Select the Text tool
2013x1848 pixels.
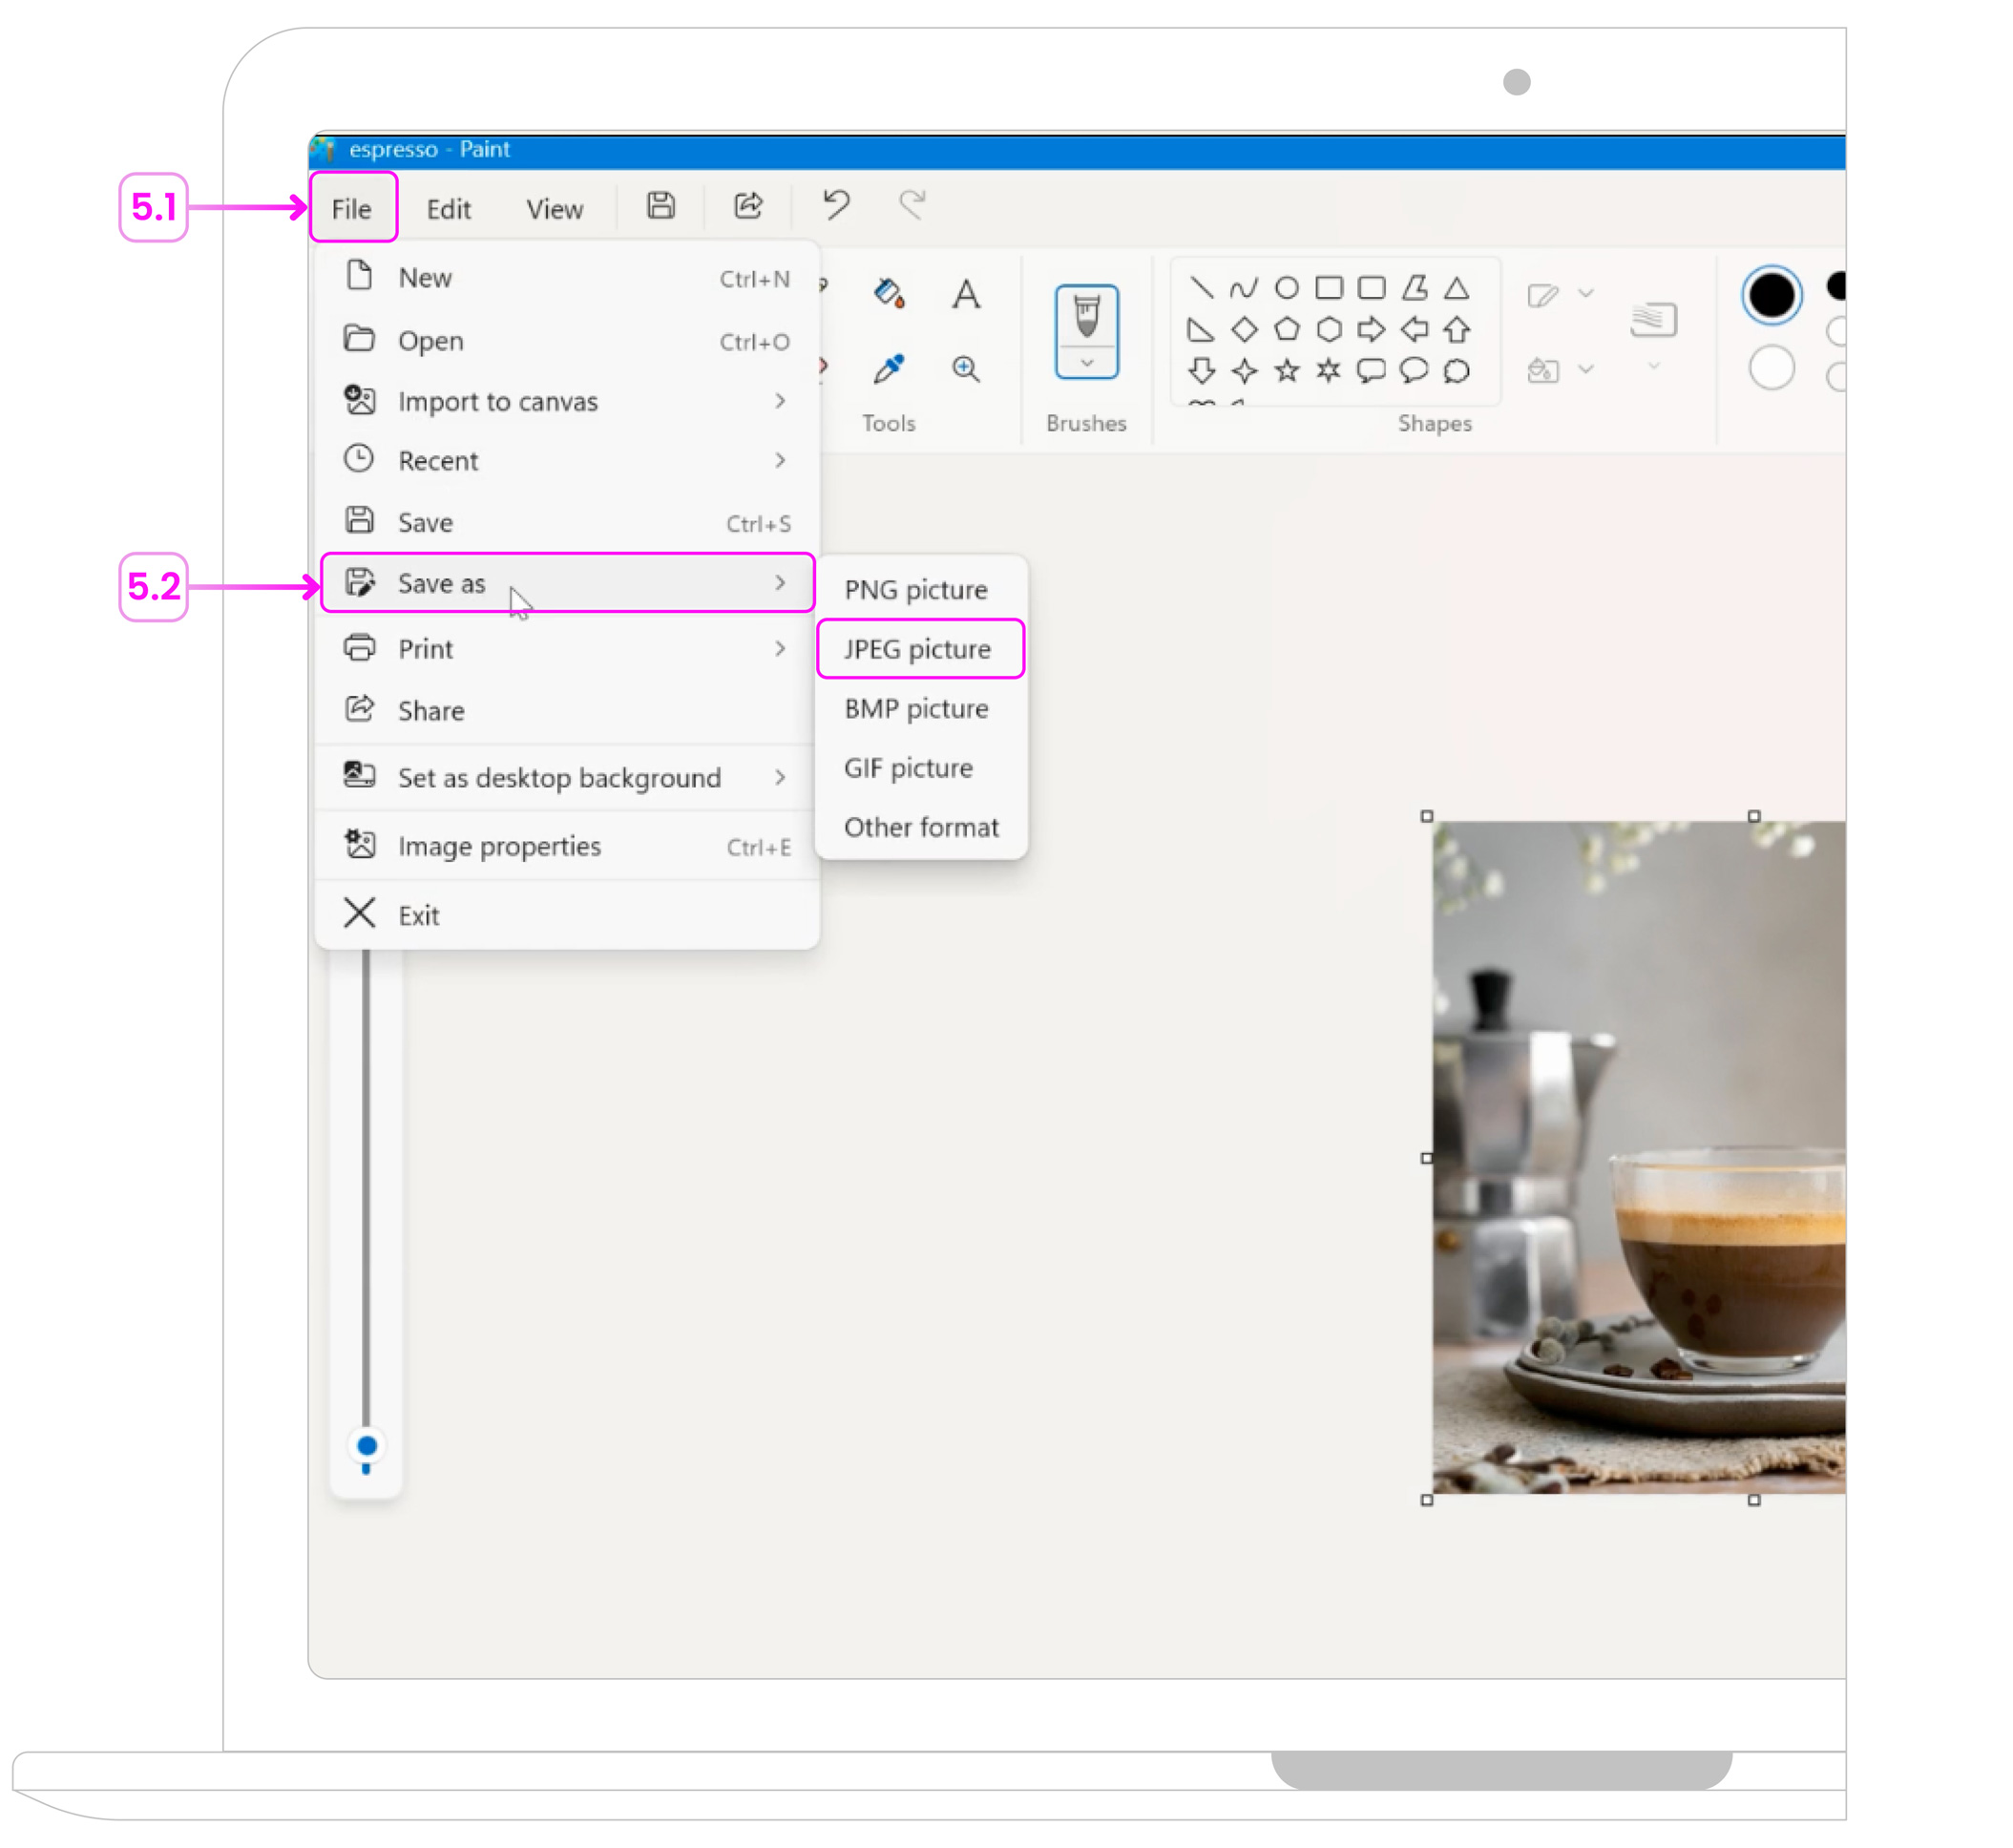[965, 294]
